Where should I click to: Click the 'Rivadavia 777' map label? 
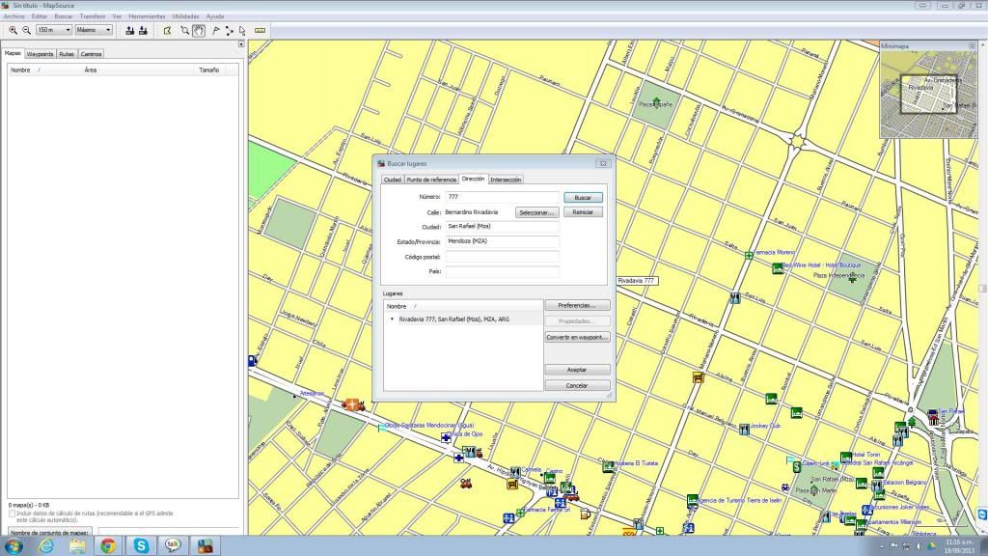click(636, 281)
